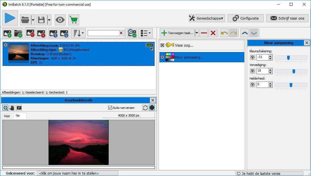Move the task up with the blue chevron
The image size is (311, 176).
pyautogui.click(x=245, y=33)
